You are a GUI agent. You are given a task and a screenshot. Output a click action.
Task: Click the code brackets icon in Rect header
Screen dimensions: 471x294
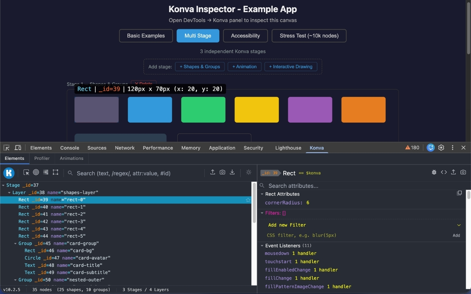tap(444, 172)
